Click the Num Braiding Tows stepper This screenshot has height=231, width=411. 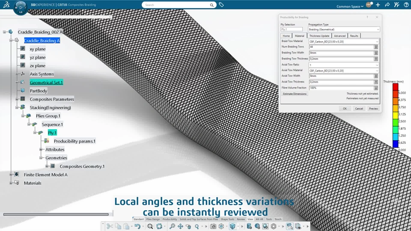[x=376, y=47]
